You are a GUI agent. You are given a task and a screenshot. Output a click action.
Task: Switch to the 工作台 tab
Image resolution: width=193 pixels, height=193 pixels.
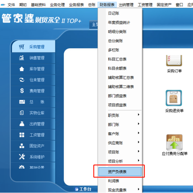(x=83, y=189)
